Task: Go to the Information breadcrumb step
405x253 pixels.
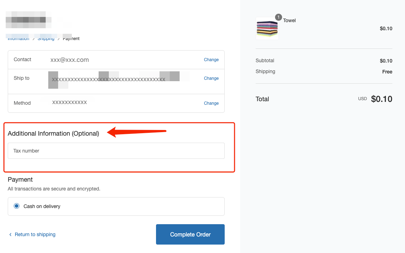Action: tap(18, 39)
